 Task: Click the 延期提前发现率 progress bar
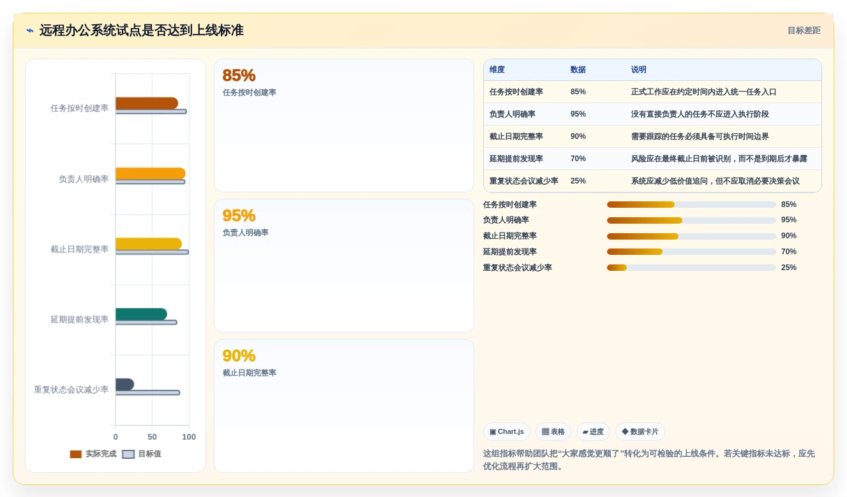[691, 252]
